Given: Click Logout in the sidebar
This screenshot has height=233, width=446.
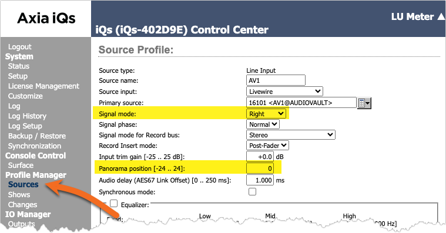Looking at the screenshot, I should (19, 47).
